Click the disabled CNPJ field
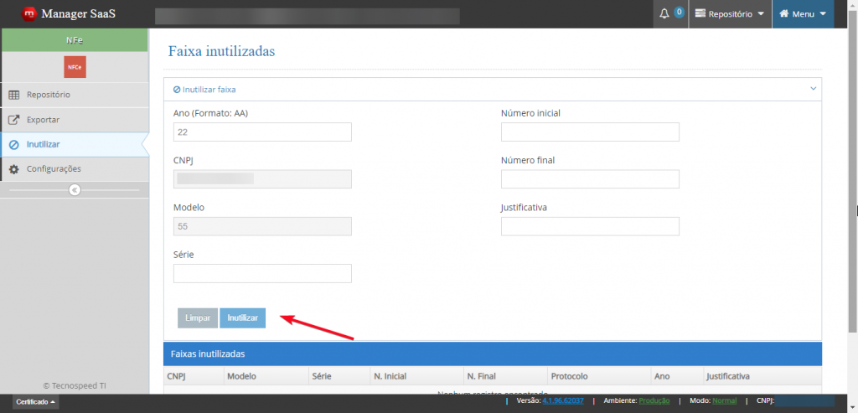The height and width of the screenshot is (413, 858). pyautogui.click(x=262, y=179)
